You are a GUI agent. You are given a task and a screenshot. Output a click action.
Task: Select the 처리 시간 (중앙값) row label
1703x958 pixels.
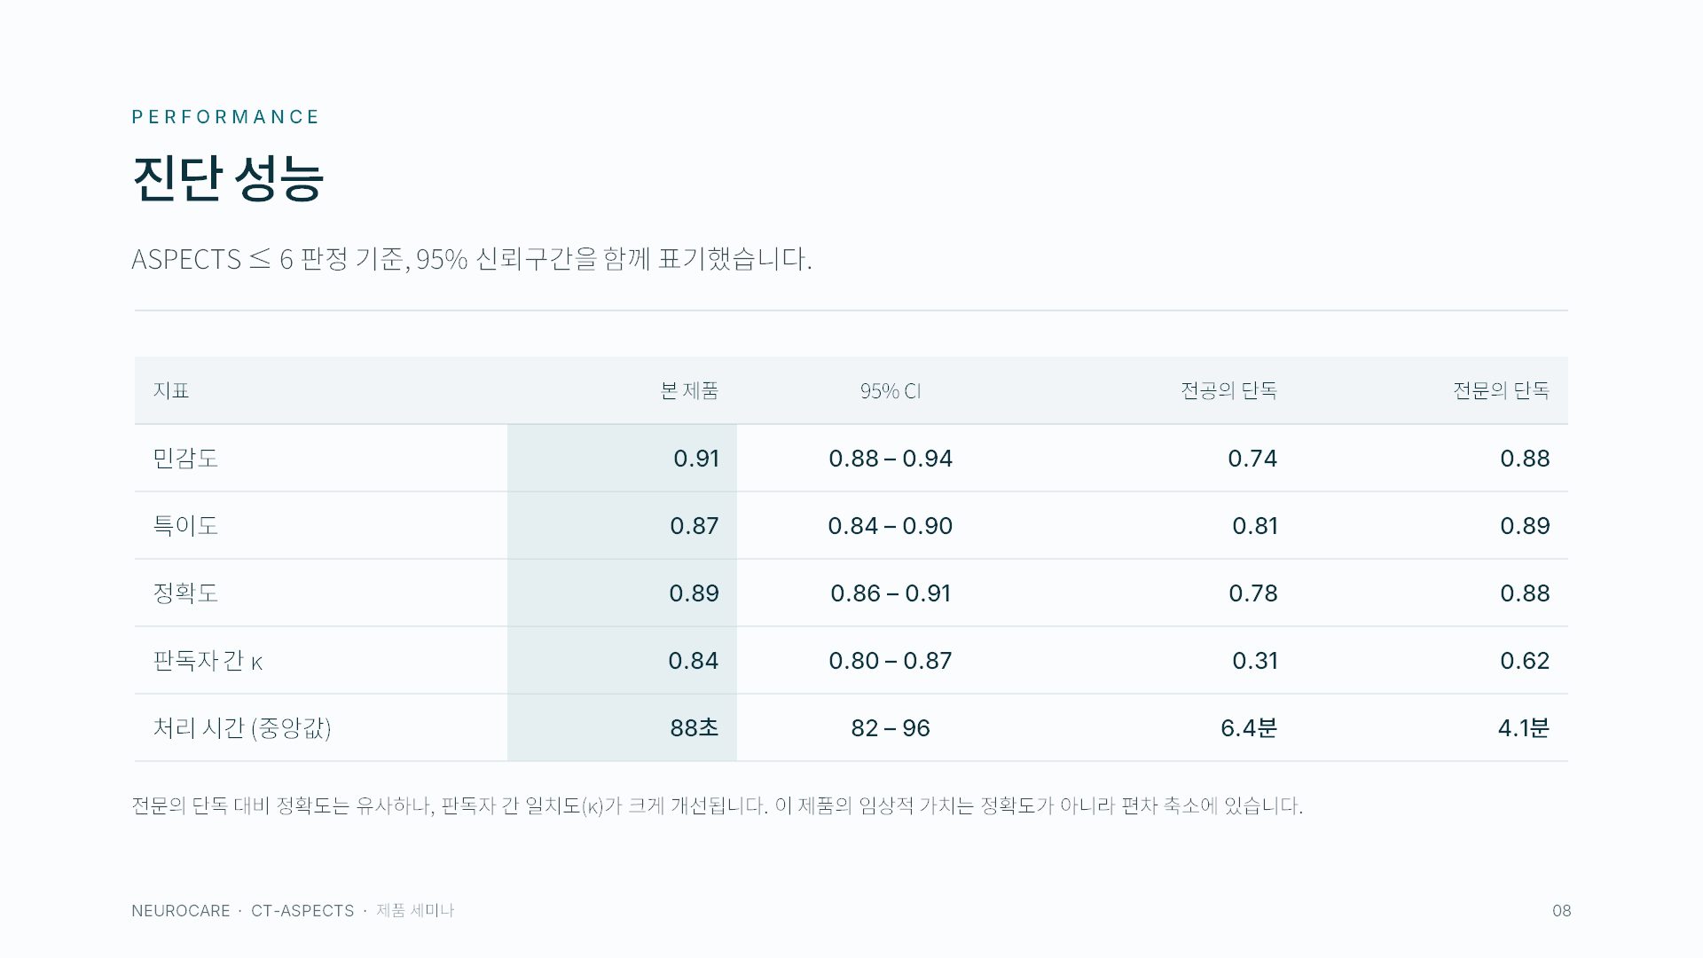(x=242, y=728)
